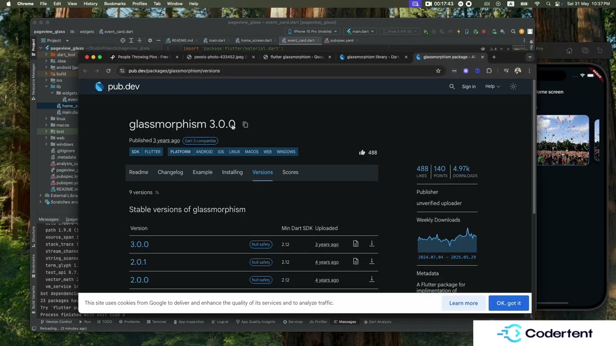This screenshot has width=616, height=346.
Task: Open the Pixel 3 API 33 device dropdown
Action: coord(399,32)
